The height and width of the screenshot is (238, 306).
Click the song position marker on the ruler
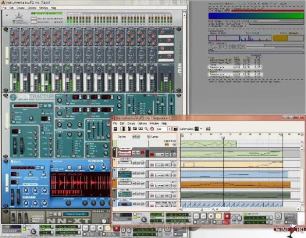(223, 137)
